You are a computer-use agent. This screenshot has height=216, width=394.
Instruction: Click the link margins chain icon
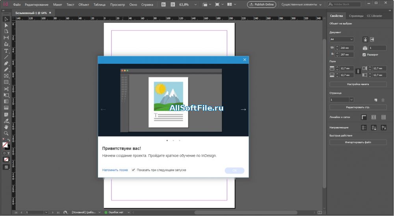[x=358, y=72]
